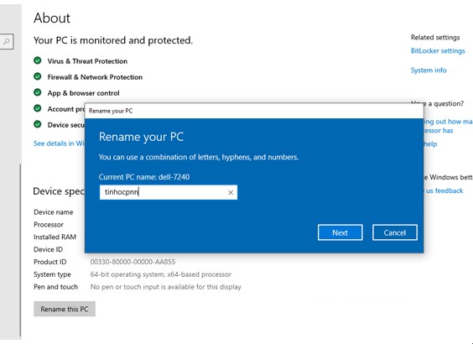Viewport: 473px width, 344px height.
Task: Click the Firewall & Network Protection label
Action: click(95, 77)
